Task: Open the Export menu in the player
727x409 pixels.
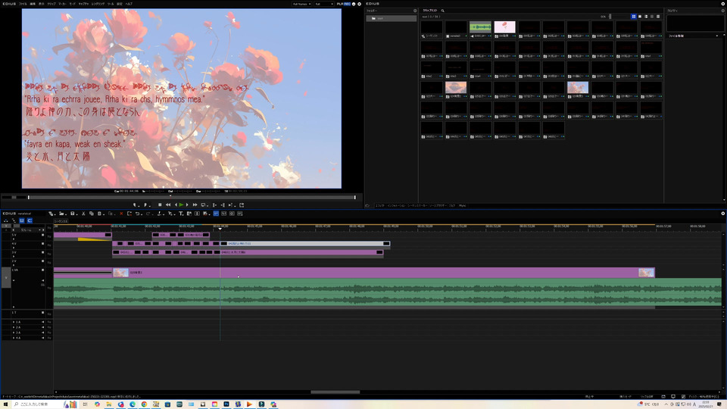Action: coord(242,204)
